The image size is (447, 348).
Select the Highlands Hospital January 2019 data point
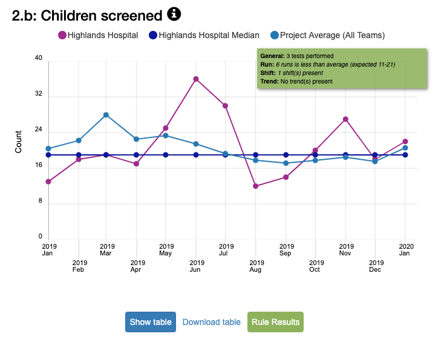[48, 182]
